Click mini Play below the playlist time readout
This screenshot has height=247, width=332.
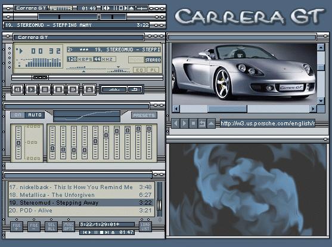(90, 232)
